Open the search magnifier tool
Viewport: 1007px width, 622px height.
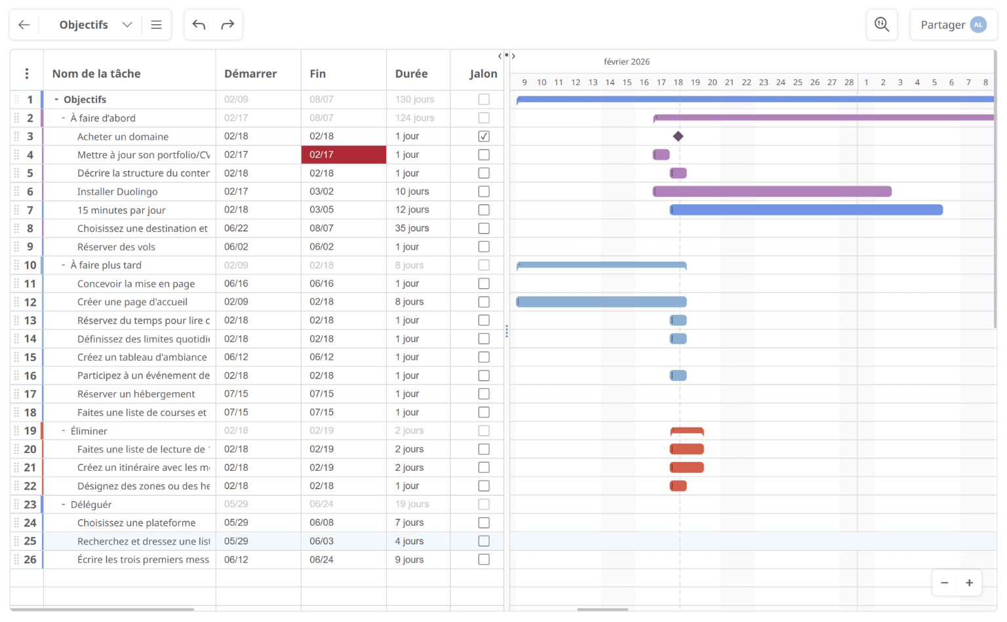click(882, 24)
